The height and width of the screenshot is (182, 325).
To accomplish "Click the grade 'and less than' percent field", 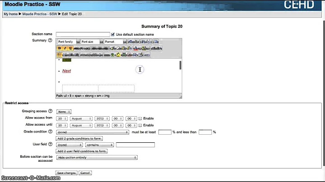I will (205, 132).
